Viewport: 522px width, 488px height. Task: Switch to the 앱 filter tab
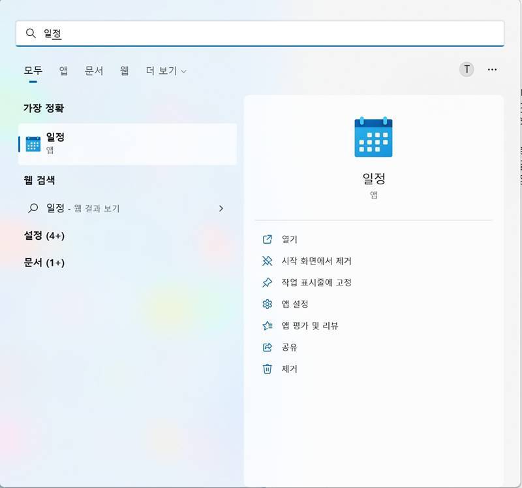click(63, 71)
